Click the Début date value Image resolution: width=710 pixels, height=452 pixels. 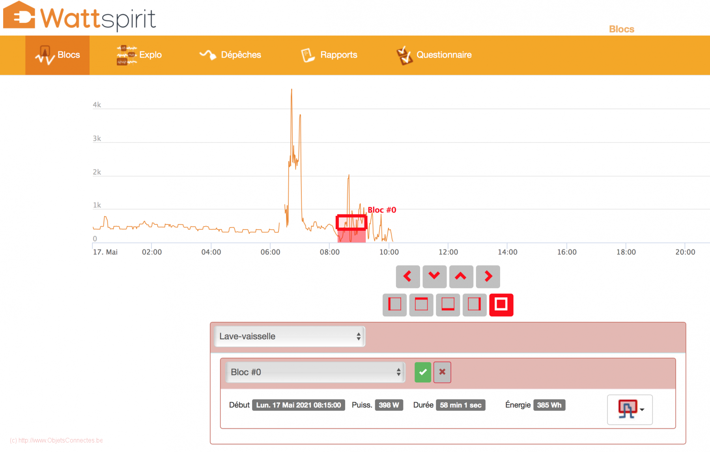(299, 405)
